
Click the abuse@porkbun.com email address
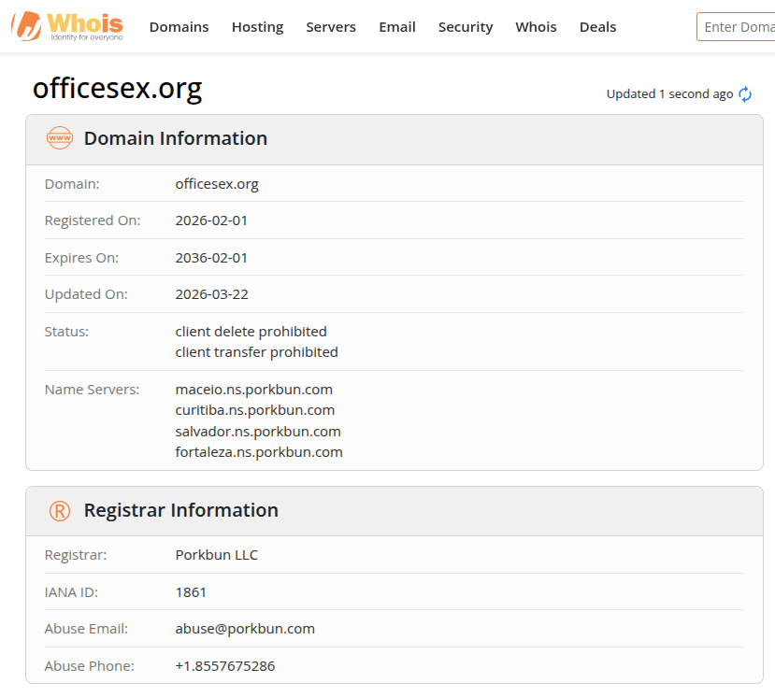[245, 629]
